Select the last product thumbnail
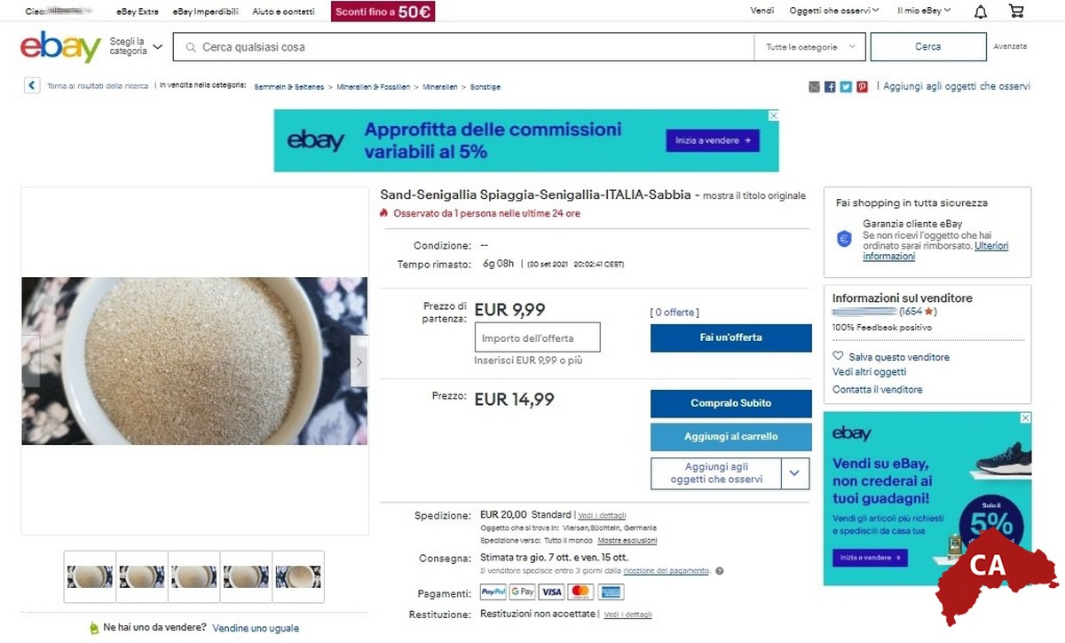 298,576
